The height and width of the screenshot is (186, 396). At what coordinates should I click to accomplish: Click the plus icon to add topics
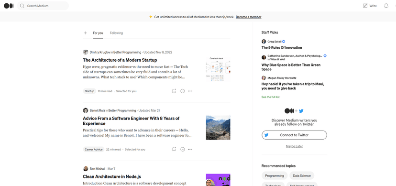click(x=85, y=33)
